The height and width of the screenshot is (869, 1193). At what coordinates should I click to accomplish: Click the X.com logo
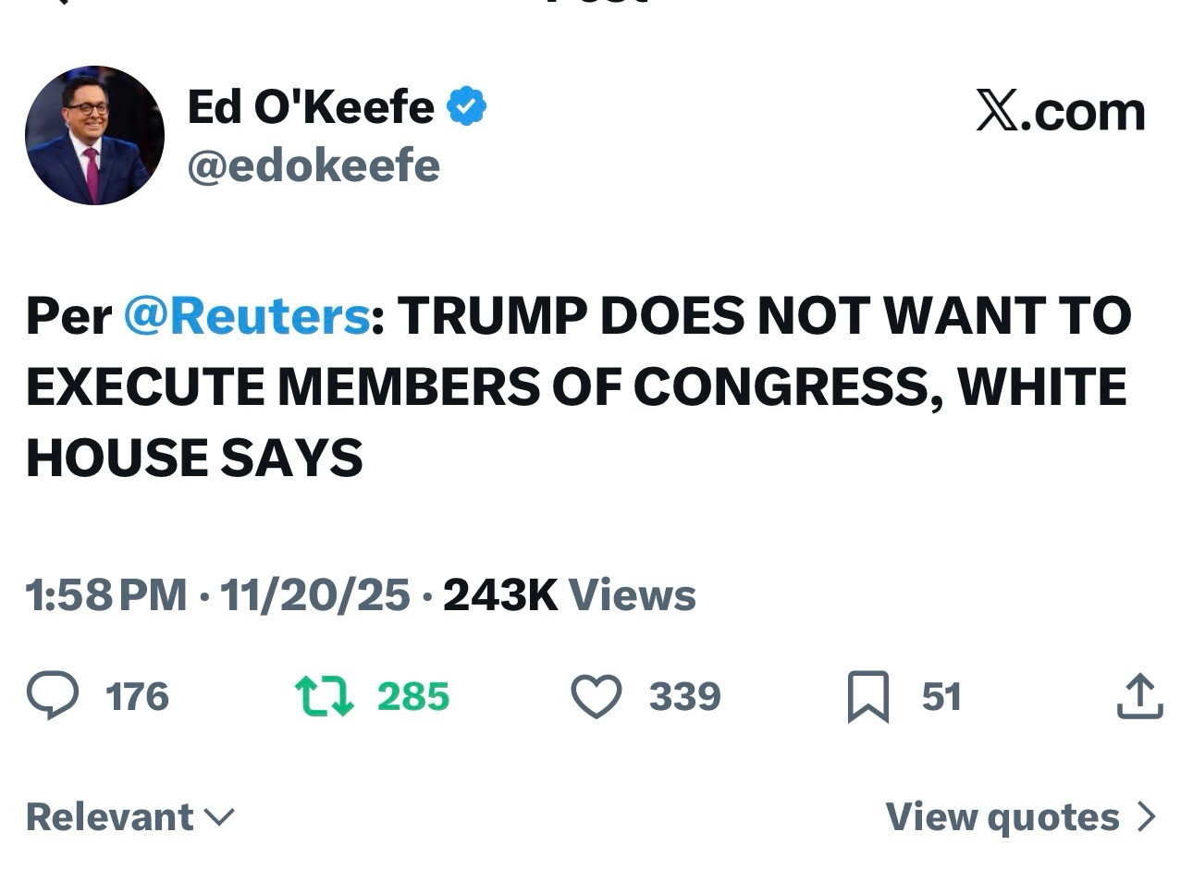[x=1061, y=112]
